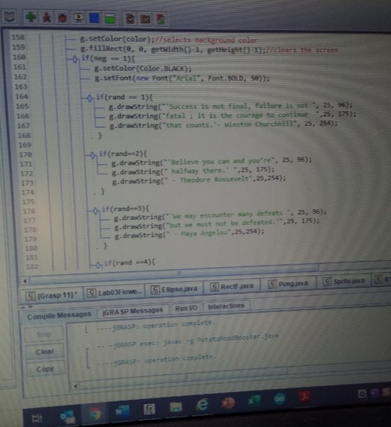Viewport: 391px width, 427px height.
Task: Open Google Chrome from the taskbar
Action: tap(94, 414)
